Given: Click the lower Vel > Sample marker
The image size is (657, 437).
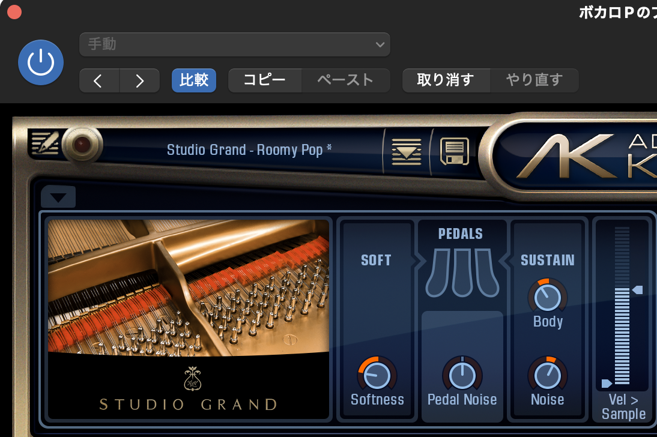Looking at the screenshot, I should click(x=607, y=383).
